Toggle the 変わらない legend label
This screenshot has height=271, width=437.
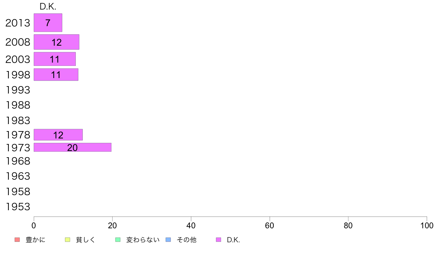click(143, 240)
